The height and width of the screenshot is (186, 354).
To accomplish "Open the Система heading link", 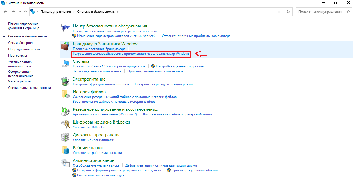I will [81, 61].
